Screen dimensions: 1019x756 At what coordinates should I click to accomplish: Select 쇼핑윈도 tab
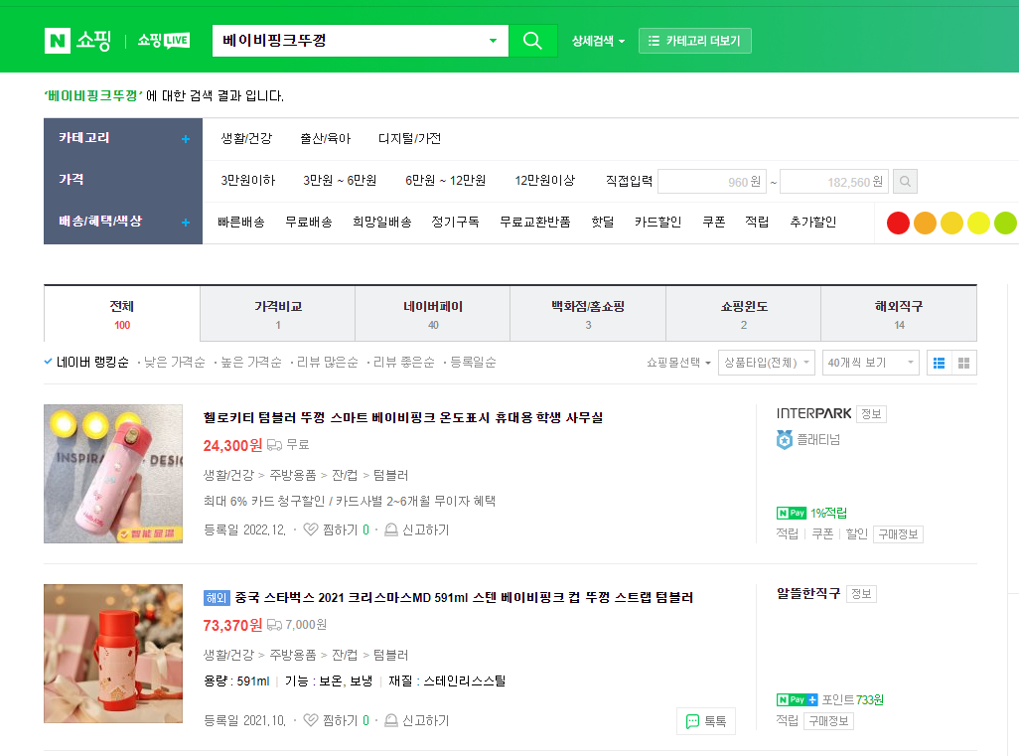[744, 314]
